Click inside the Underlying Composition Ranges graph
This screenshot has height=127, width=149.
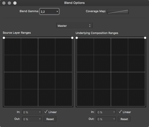(111, 72)
